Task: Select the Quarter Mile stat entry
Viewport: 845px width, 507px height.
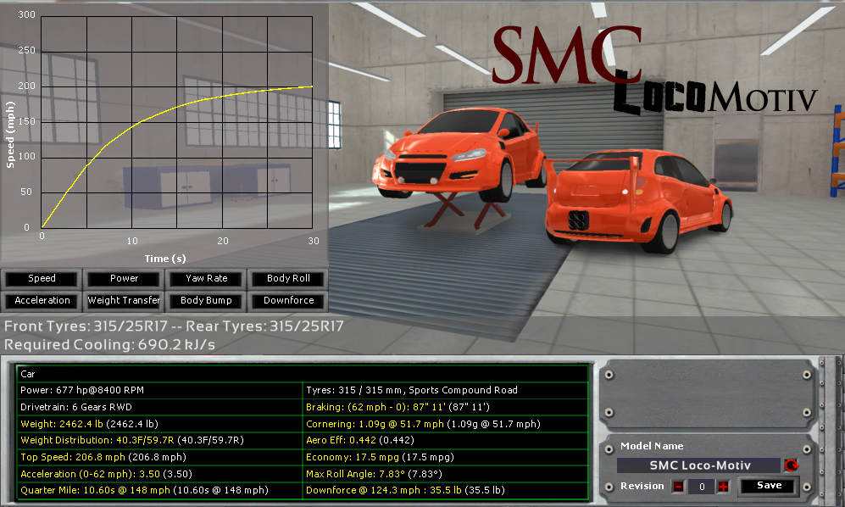Action: 159,490
